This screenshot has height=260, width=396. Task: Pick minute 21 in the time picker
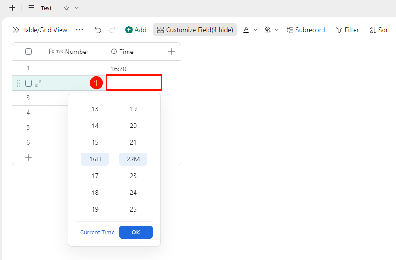(x=133, y=142)
